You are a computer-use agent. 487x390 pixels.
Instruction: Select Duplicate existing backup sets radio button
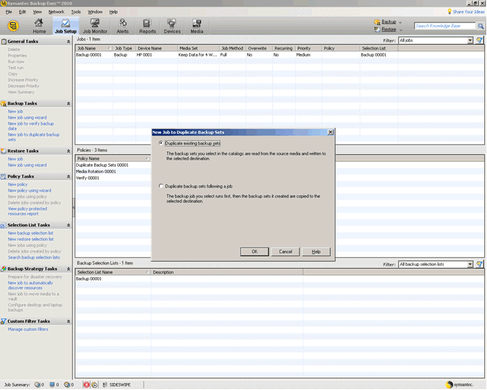[x=161, y=143]
